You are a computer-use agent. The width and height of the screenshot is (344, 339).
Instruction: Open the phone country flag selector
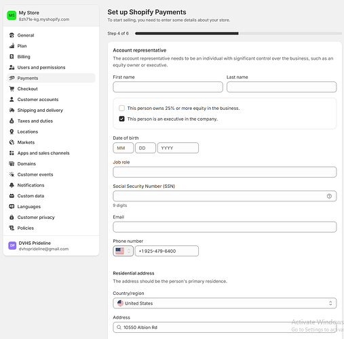tap(123, 251)
